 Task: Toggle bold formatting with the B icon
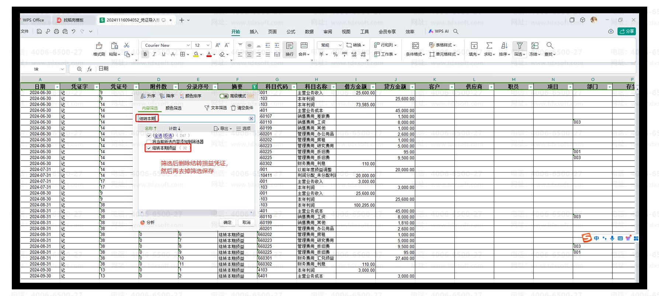(145, 54)
